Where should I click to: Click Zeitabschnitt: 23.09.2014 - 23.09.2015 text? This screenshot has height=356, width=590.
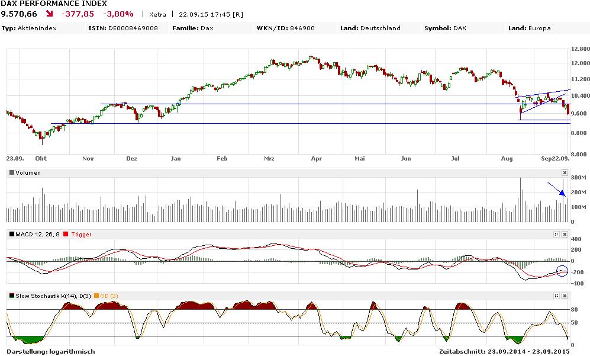click(x=504, y=351)
